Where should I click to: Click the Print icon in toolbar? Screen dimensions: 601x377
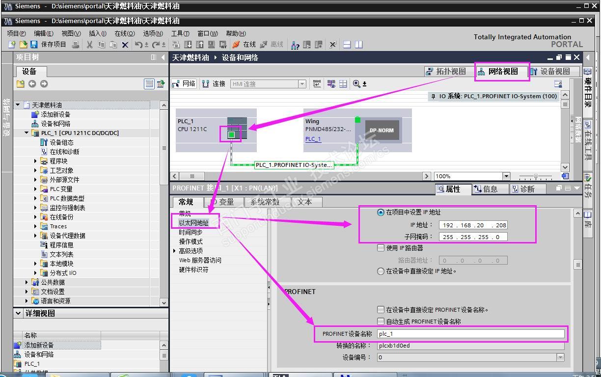point(76,44)
